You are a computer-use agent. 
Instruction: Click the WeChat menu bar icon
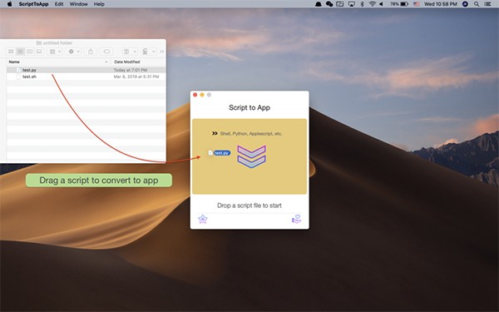(x=329, y=4)
